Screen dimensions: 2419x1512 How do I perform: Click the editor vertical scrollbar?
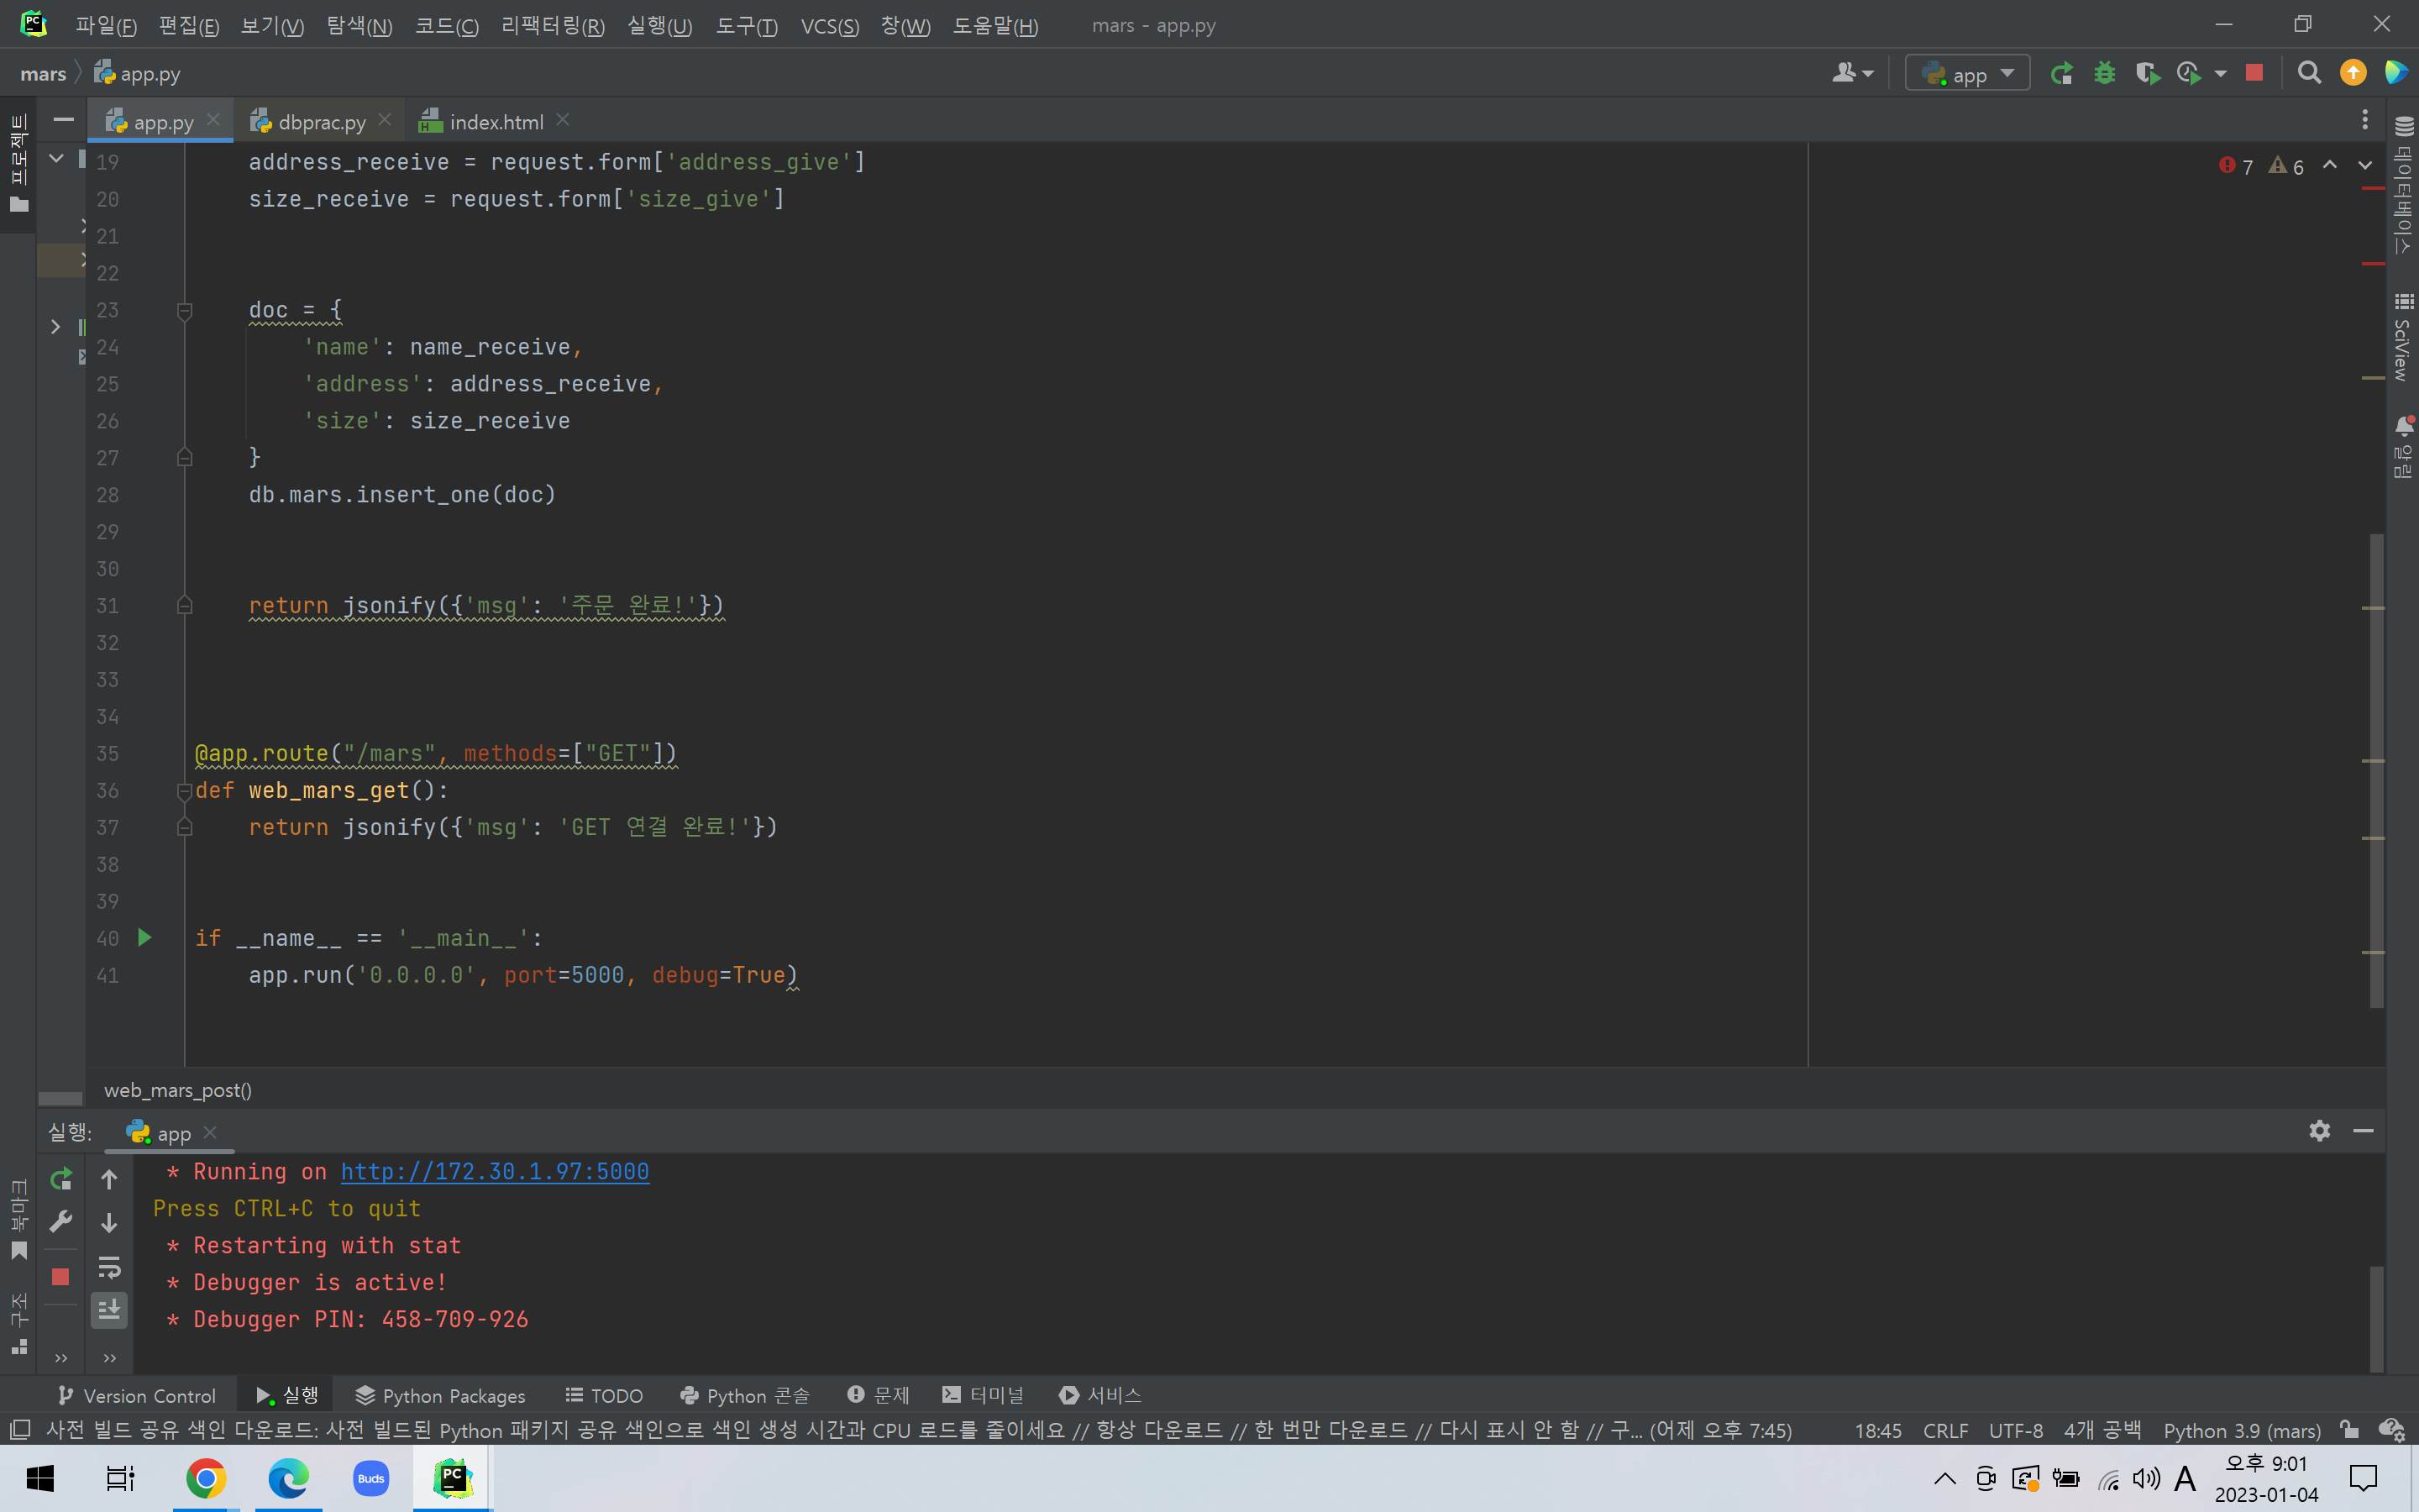click(2375, 770)
